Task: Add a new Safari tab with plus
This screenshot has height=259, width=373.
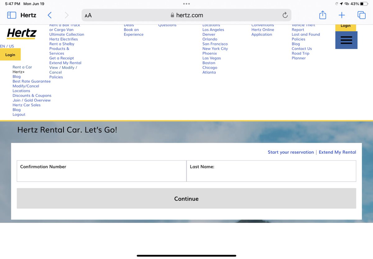Action: (x=342, y=15)
